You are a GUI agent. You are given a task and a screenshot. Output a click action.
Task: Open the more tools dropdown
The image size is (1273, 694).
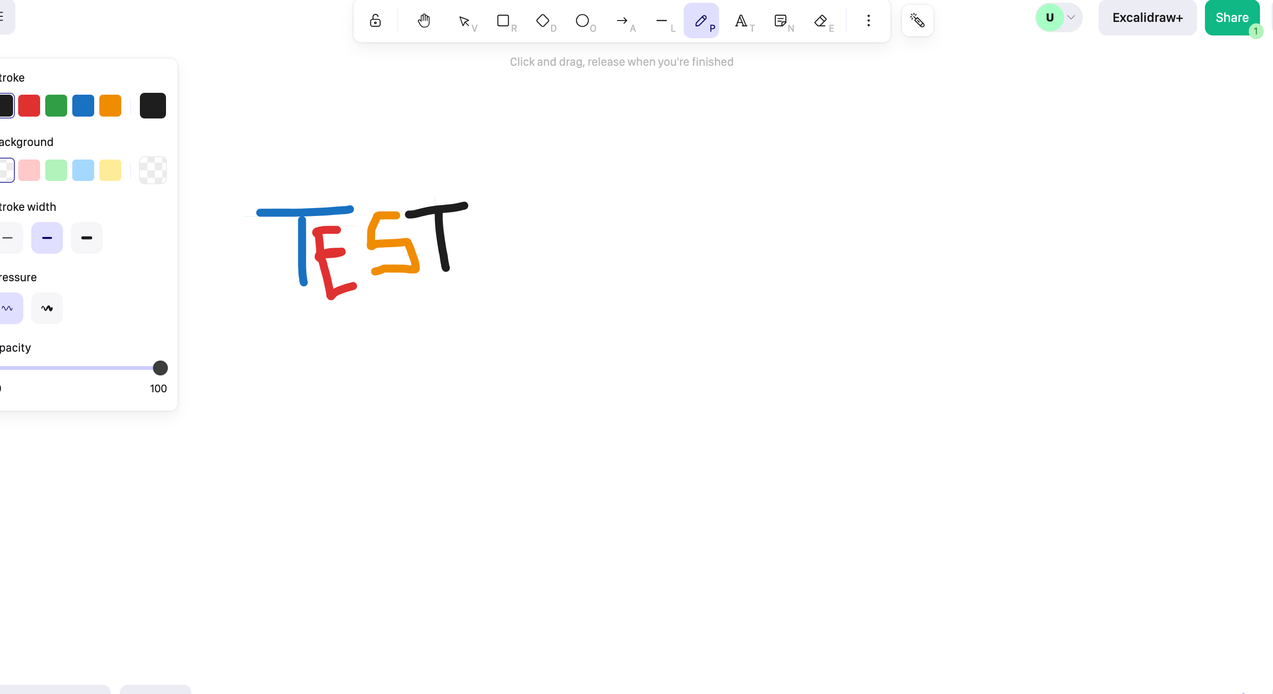868,21
